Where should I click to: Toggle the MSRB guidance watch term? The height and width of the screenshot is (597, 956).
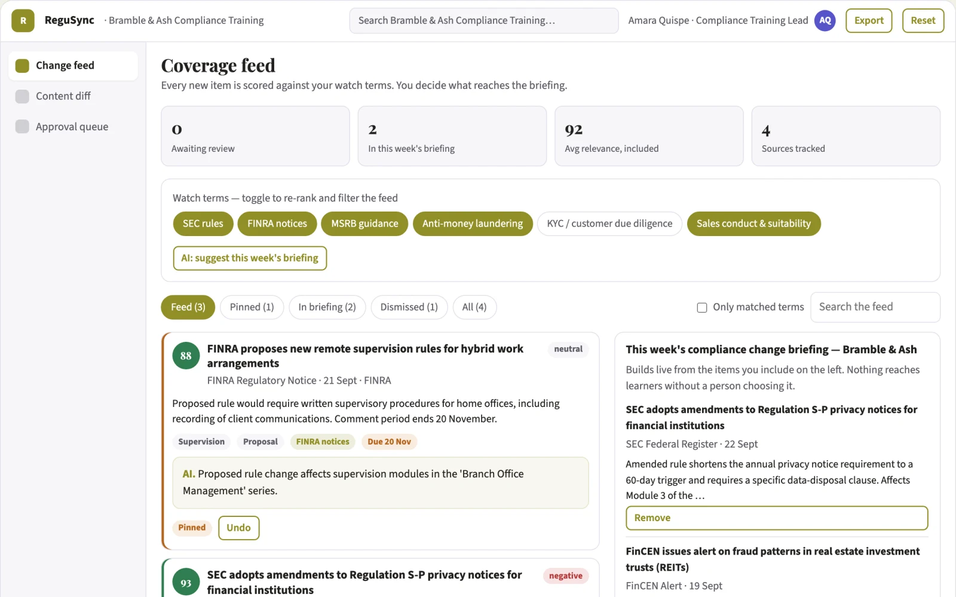[x=364, y=224]
